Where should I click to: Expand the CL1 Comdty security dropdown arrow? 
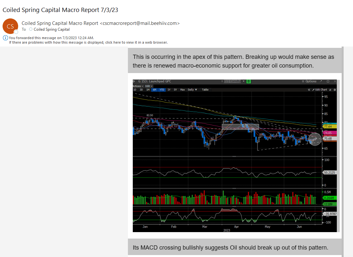(243, 81)
